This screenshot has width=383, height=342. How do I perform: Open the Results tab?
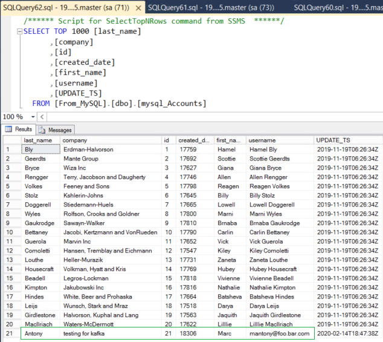tap(19, 129)
